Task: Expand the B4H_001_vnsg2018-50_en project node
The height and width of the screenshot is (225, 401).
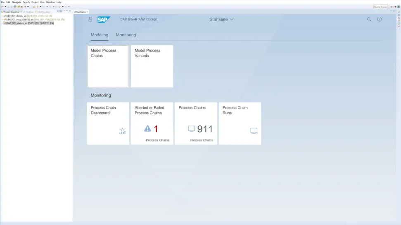Action: point(2,19)
